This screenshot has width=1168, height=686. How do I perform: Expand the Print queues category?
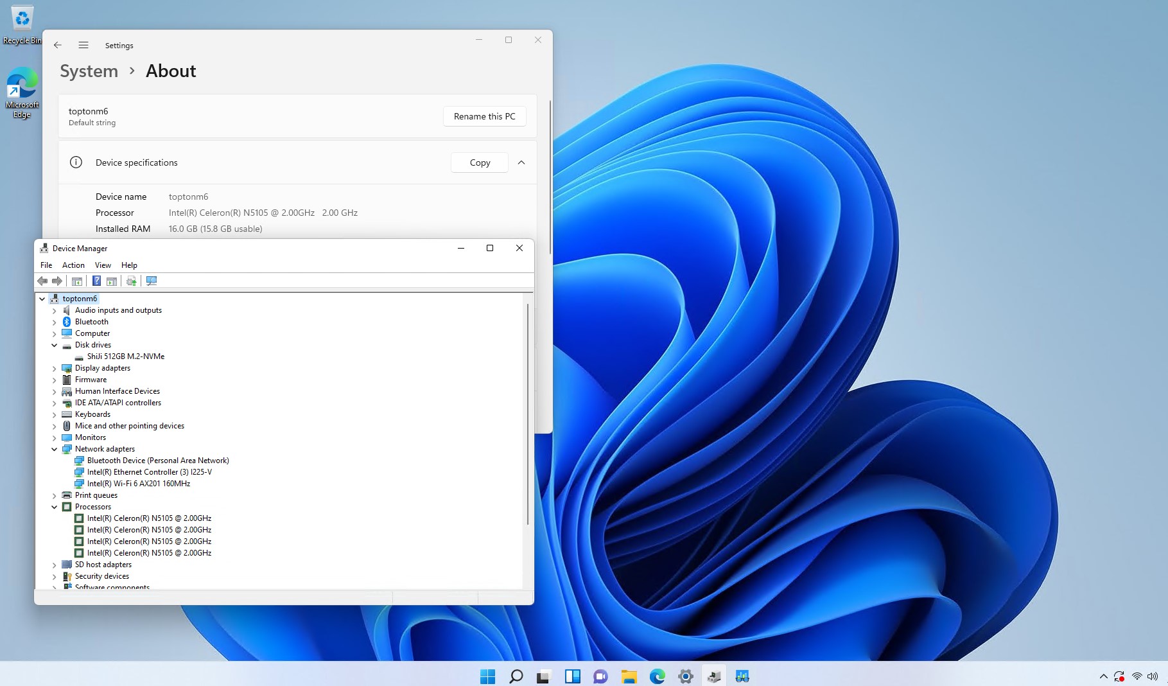click(x=55, y=495)
